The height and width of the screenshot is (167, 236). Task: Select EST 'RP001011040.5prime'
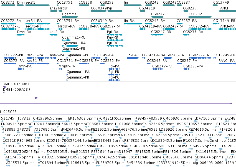pos(143,157)
